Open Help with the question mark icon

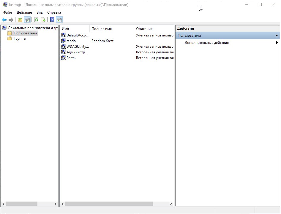(x=52, y=20)
